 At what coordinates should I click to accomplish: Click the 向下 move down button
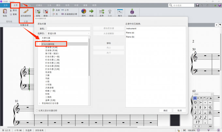point(109,53)
